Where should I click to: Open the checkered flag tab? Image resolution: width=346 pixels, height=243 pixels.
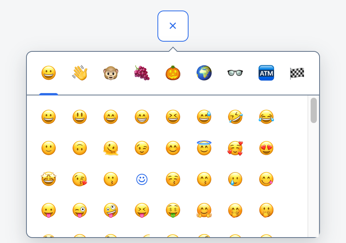[x=297, y=73]
